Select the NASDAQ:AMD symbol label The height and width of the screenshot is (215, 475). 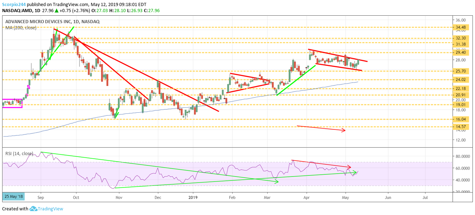click(17, 11)
